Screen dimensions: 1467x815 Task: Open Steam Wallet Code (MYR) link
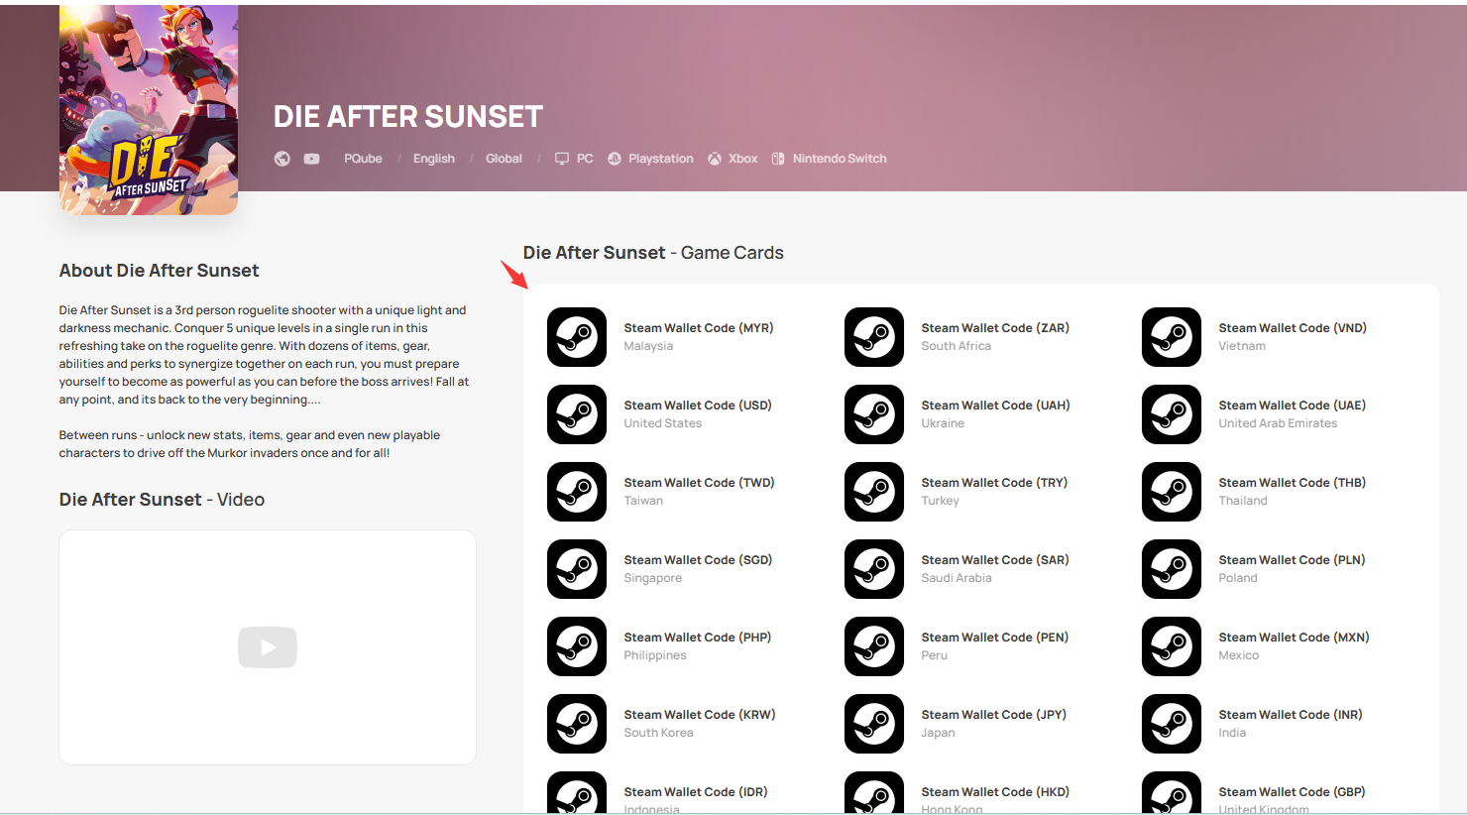coord(699,328)
